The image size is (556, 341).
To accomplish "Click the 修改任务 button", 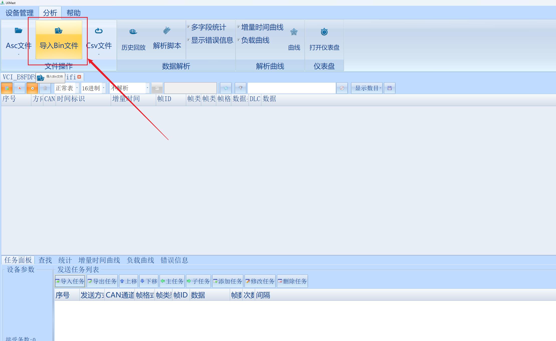I will (x=260, y=281).
